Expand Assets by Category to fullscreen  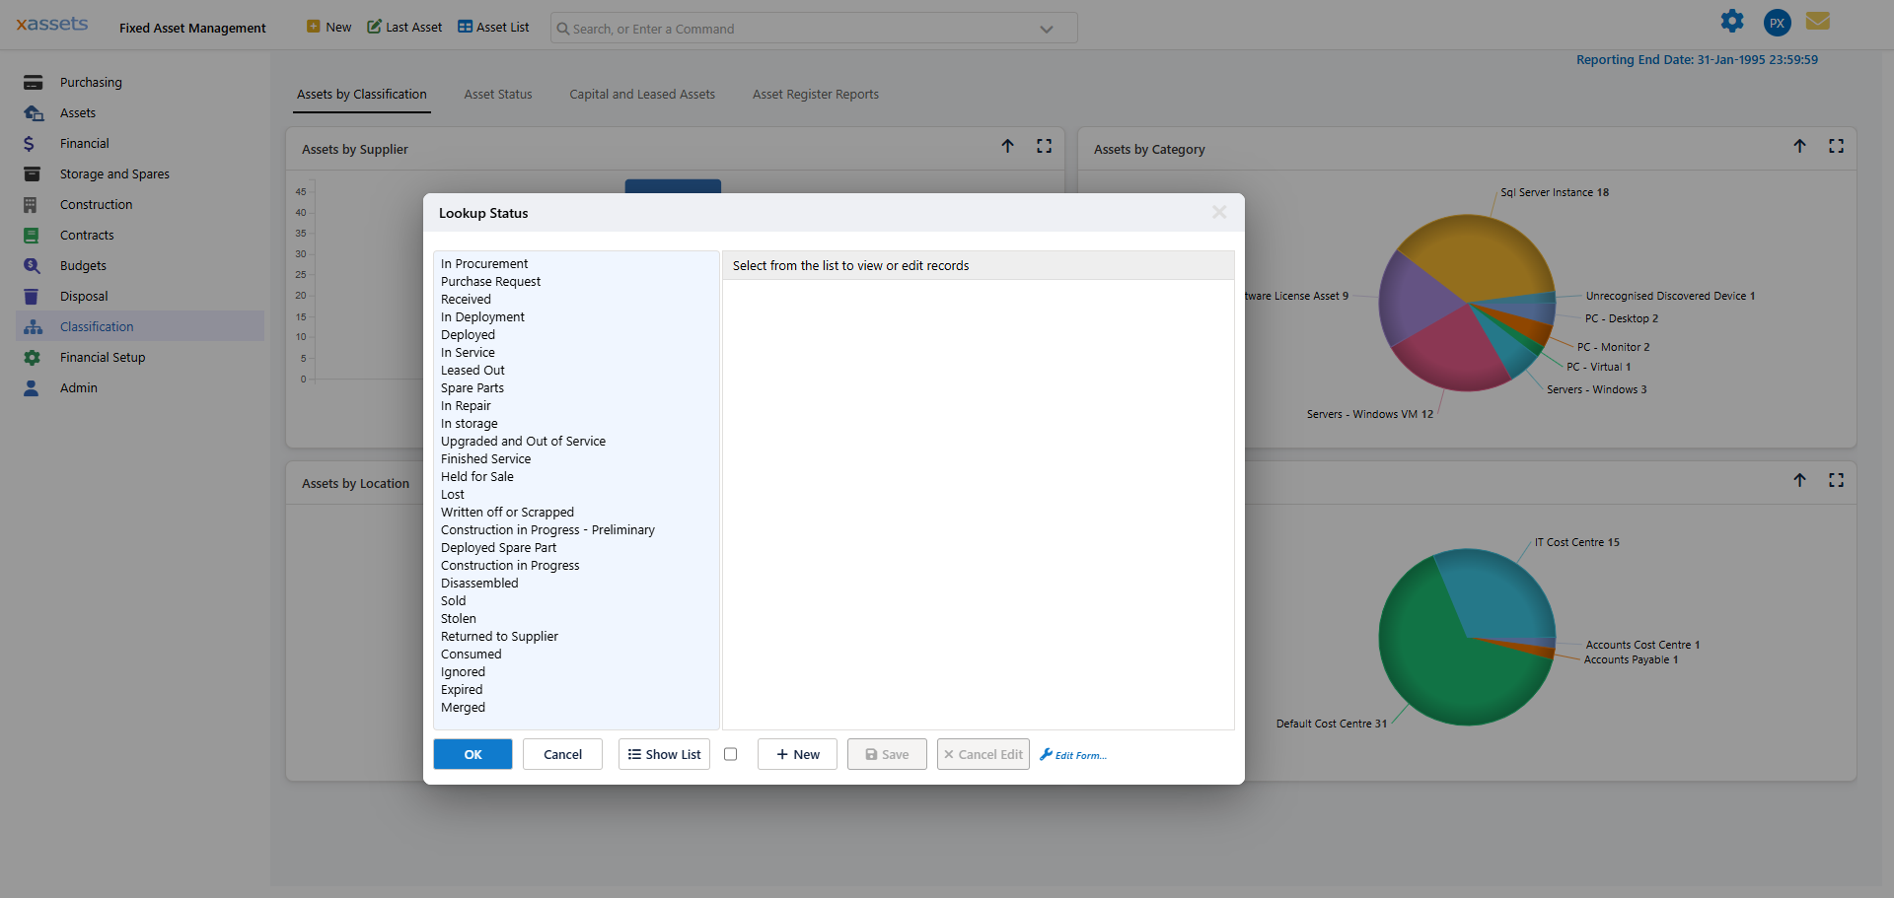tap(1837, 145)
